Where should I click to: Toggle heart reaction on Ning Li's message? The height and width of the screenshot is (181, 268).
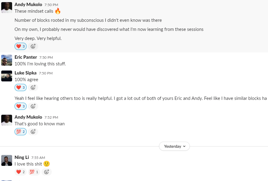21,172
